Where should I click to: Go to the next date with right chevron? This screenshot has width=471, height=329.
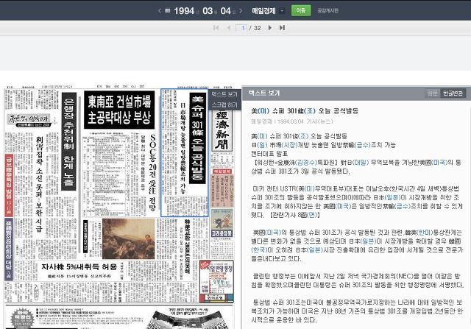click(241, 11)
